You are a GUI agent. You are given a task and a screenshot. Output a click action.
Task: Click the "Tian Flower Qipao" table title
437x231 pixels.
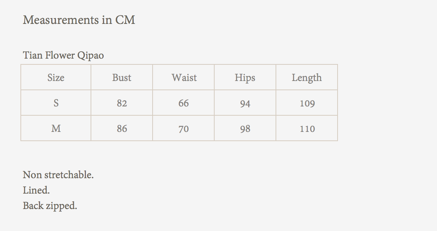63,56
